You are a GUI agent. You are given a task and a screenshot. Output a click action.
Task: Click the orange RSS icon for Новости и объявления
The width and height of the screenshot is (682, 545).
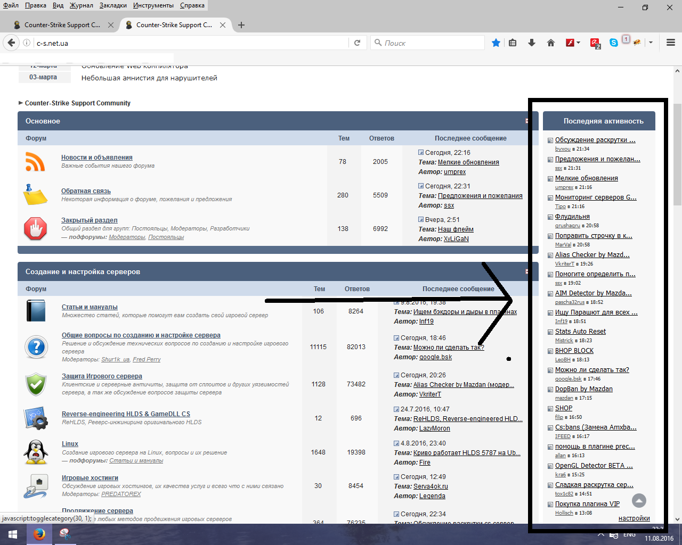[x=35, y=162]
